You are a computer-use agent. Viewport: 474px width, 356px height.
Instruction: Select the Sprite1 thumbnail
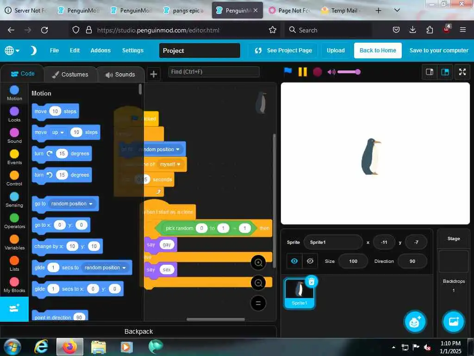pyautogui.click(x=299, y=293)
